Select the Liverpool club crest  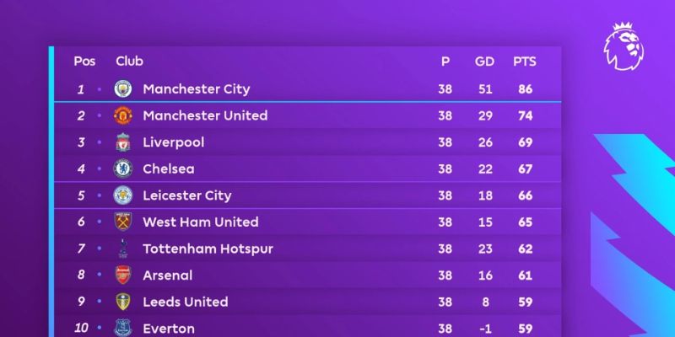(x=123, y=142)
